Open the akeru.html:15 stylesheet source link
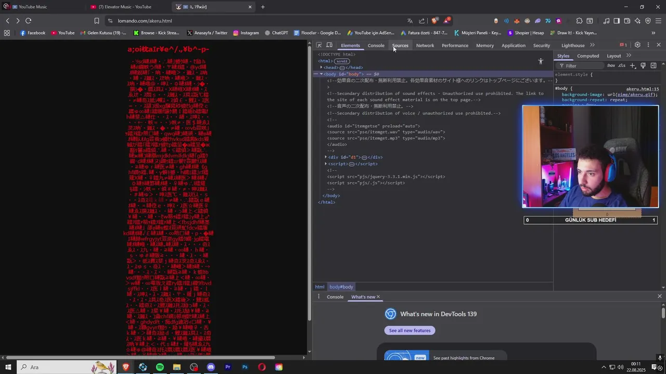This screenshot has height=374, width=666. (x=643, y=89)
